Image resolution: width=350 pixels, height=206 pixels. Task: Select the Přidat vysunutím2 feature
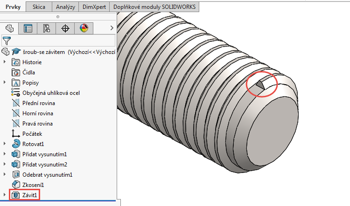[x=45, y=165]
